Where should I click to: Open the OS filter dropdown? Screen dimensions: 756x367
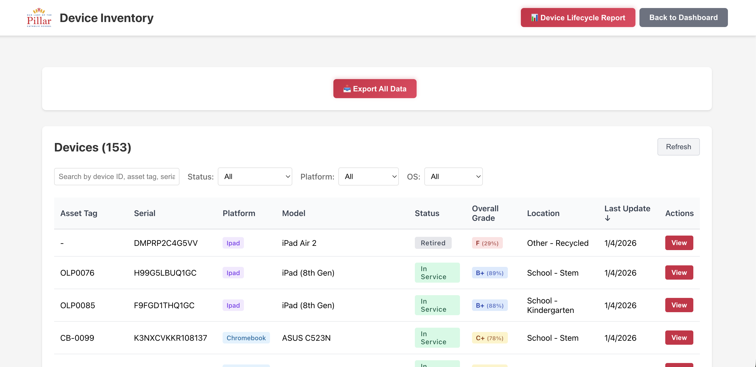click(453, 176)
